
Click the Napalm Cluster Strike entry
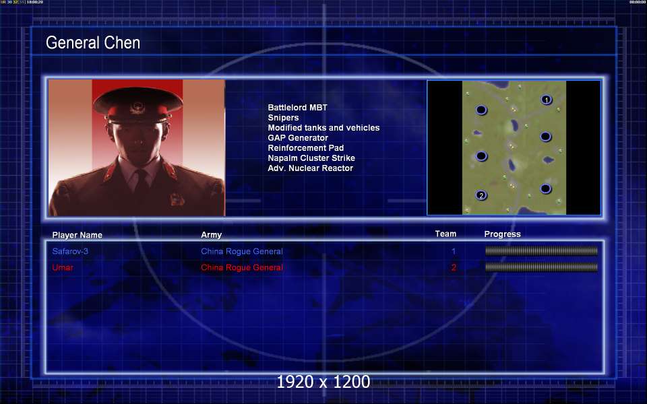click(x=311, y=158)
